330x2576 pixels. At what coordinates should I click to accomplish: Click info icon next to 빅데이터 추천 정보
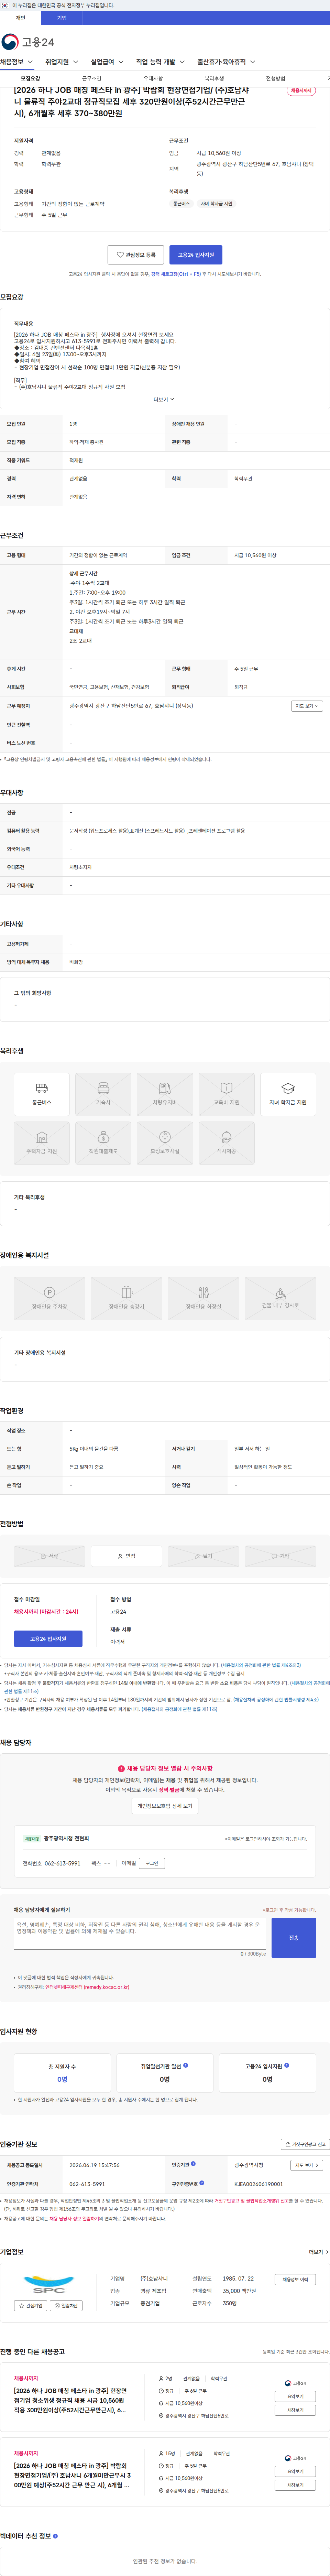coord(55,2536)
